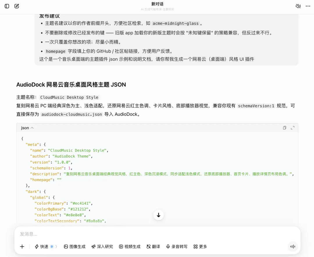Image resolution: width=314 pixels, height=257 pixels.
Task: Select the 录音转写 tool
Action: pyautogui.click(x=177, y=247)
